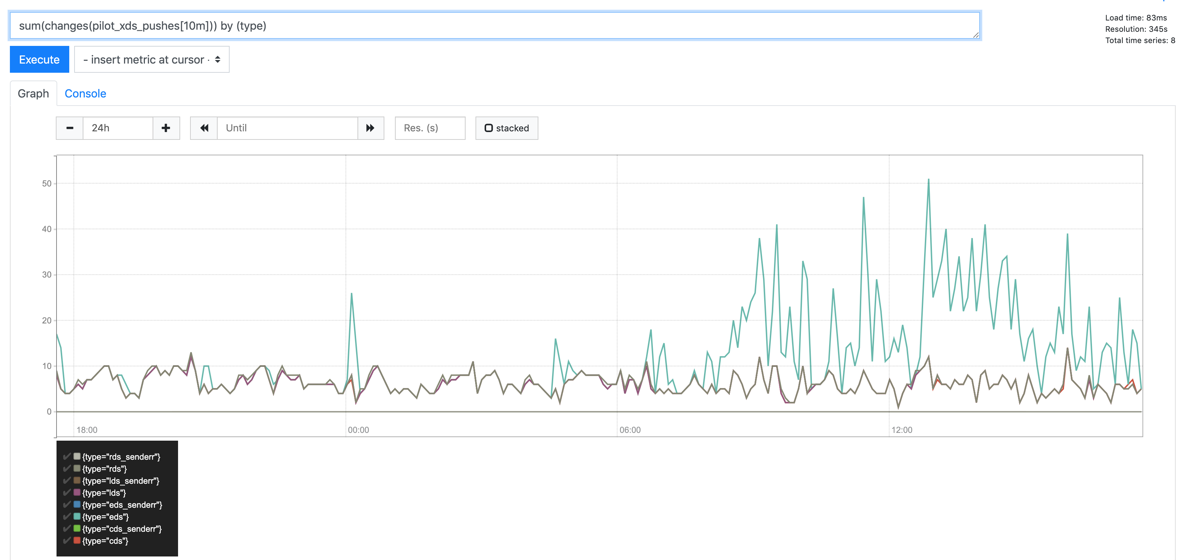Toggle the rds_senderr series checkmark in legend

tap(67, 457)
